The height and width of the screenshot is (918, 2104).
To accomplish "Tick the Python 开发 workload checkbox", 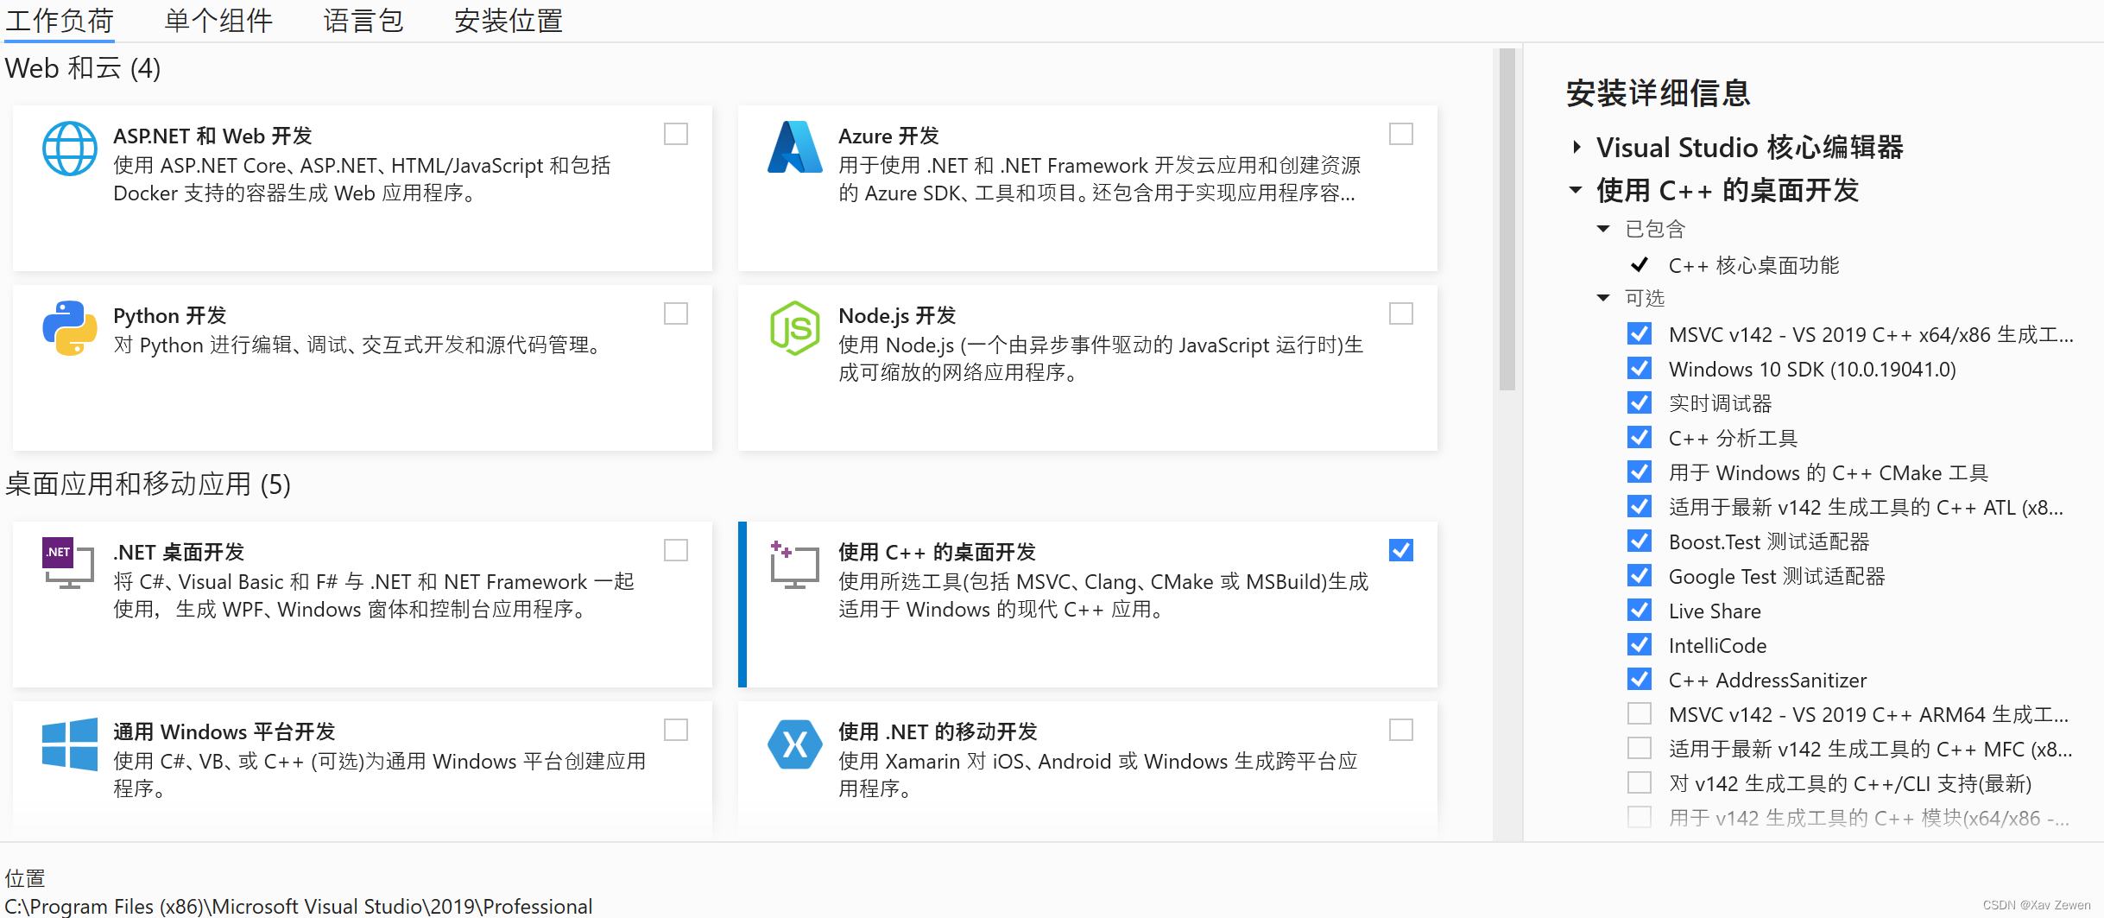I will coord(676,313).
